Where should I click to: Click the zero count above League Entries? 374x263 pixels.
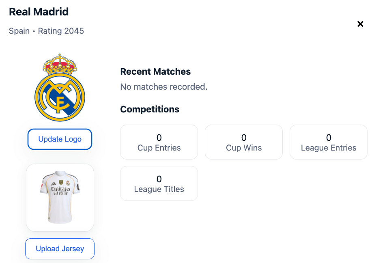tap(329, 138)
